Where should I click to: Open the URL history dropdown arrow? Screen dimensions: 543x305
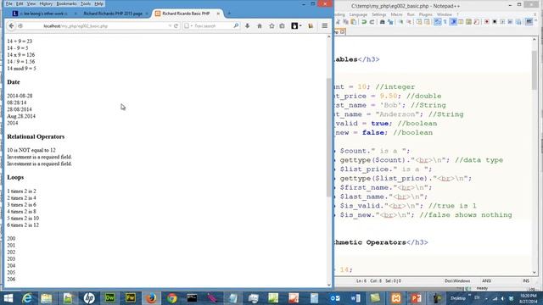170,26
